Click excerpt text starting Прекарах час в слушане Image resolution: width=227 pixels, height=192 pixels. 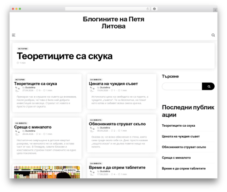tap(47, 102)
